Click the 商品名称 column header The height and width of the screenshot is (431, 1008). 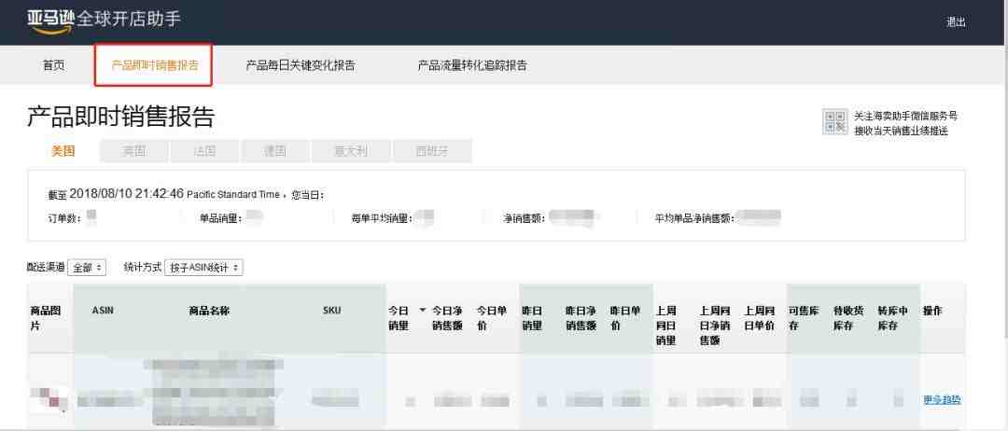[209, 311]
